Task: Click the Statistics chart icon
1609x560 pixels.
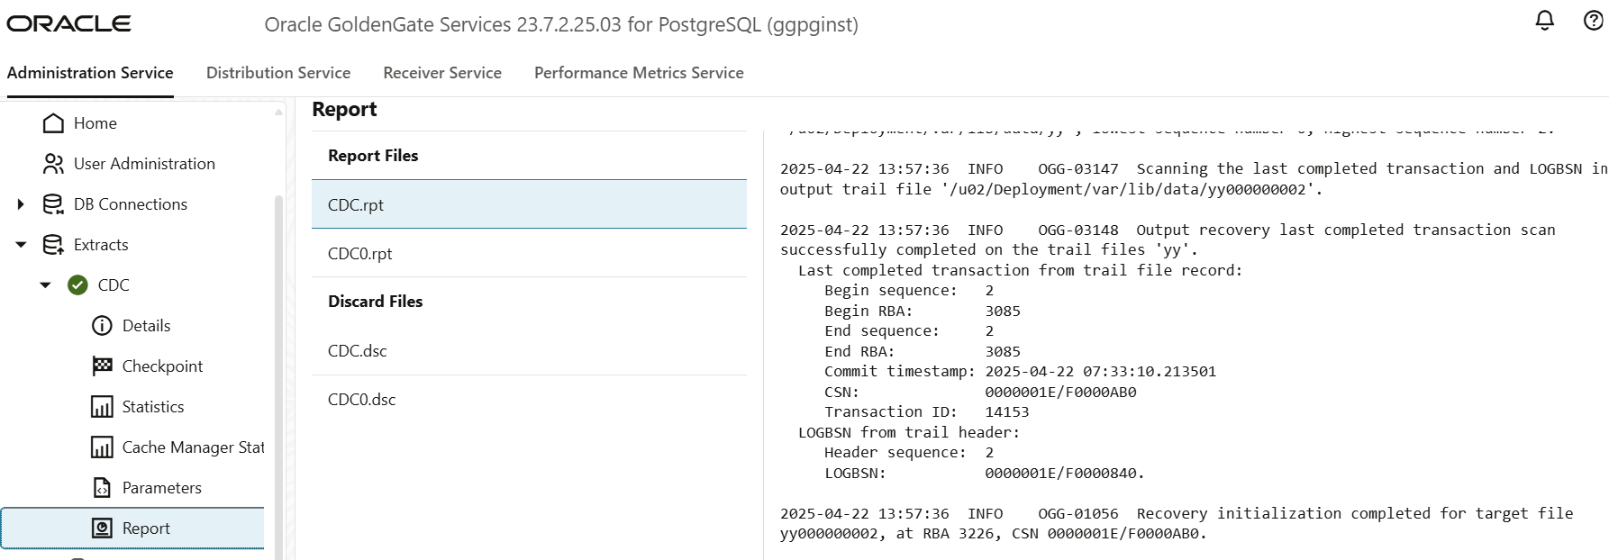Action: tap(102, 407)
